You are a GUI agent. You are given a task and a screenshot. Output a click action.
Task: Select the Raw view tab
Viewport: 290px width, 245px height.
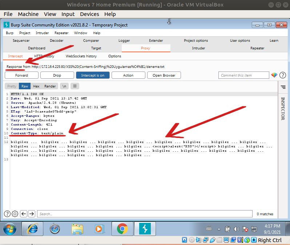coord(25,86)
